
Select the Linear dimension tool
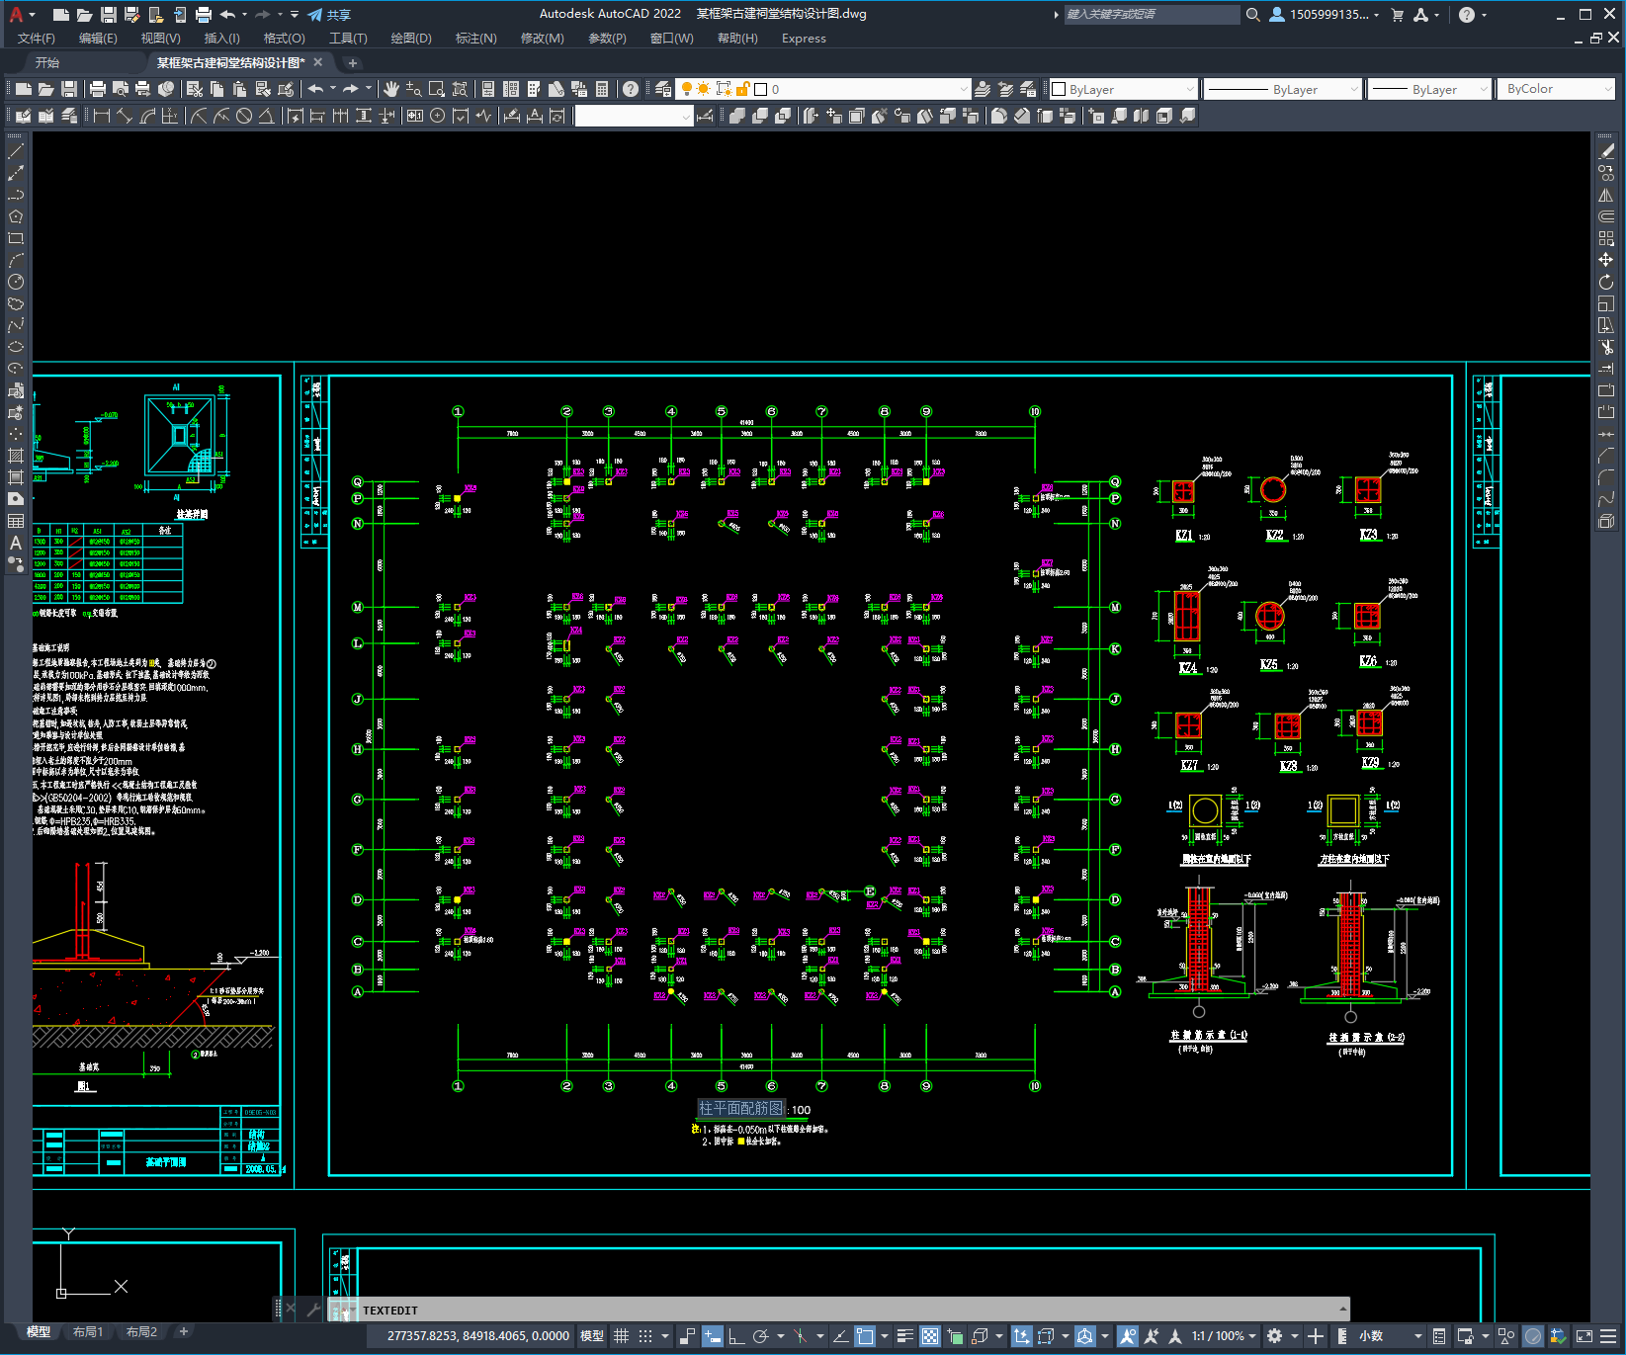(x=101, y=116)
